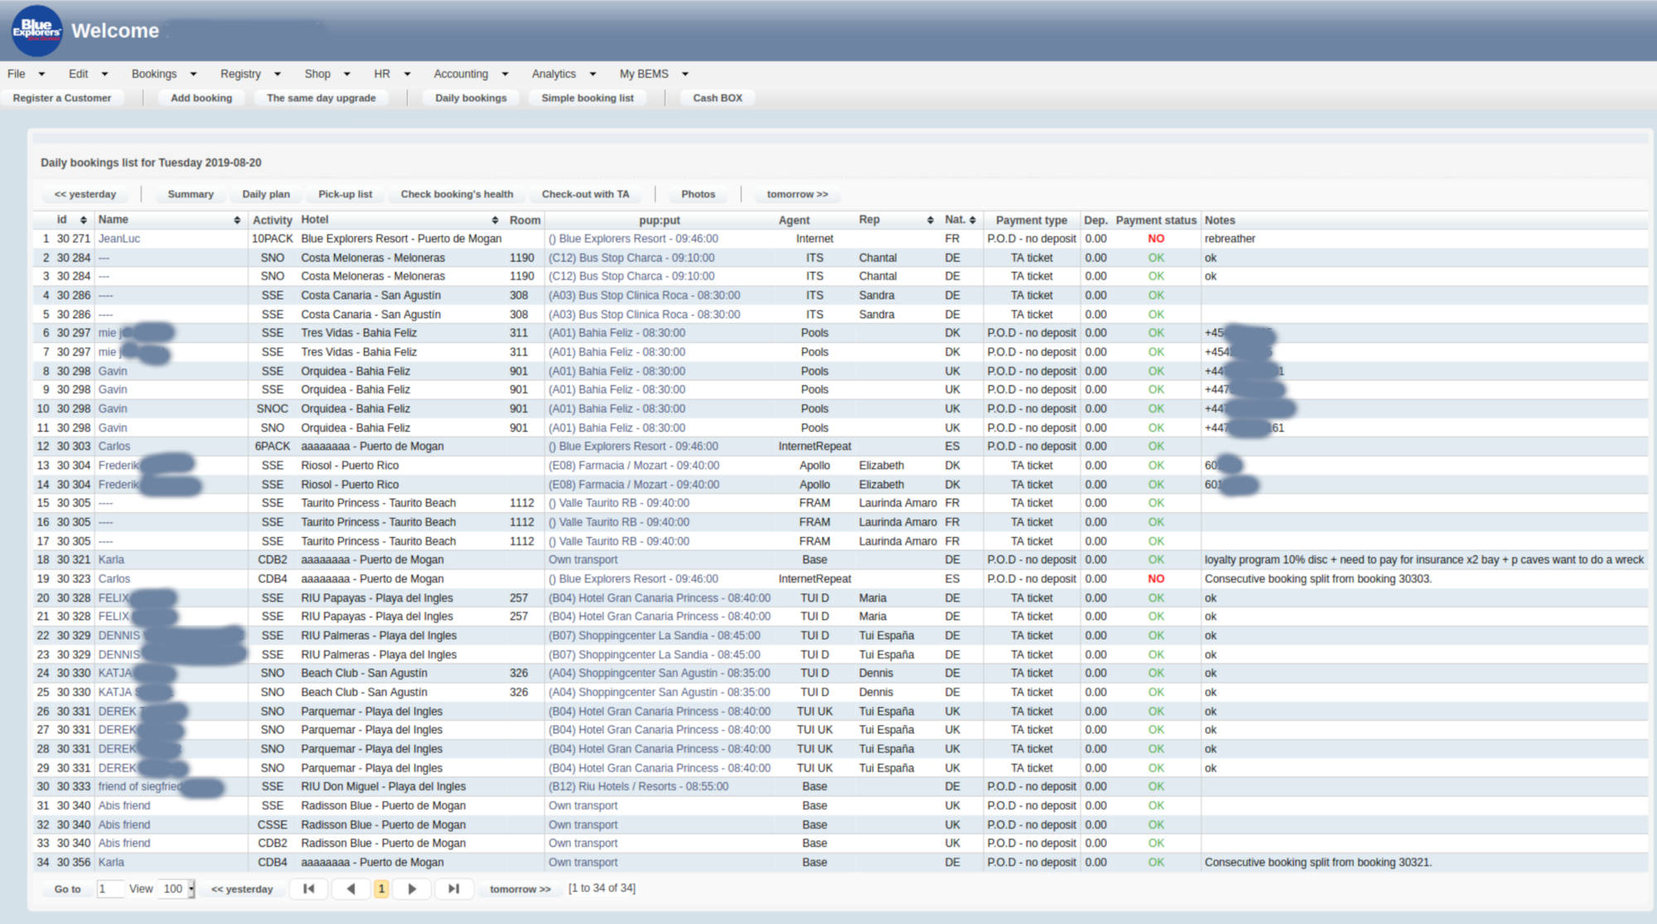
Task: Click The same day upgrade
Action: point(321,98)
